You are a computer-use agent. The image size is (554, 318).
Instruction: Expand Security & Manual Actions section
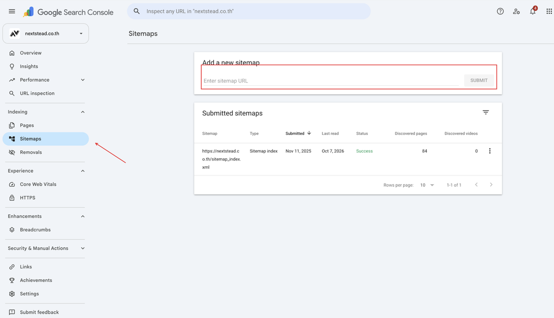[83, 248]
